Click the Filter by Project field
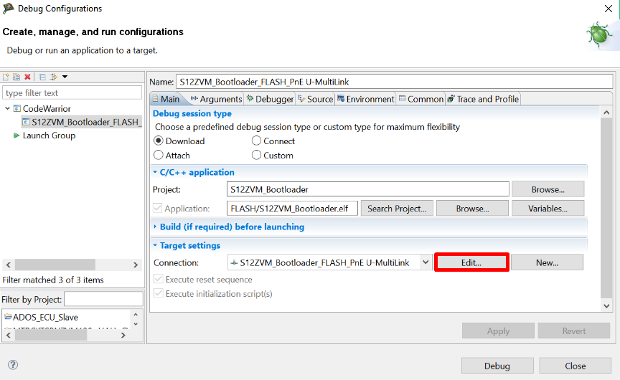 [103, 299]
